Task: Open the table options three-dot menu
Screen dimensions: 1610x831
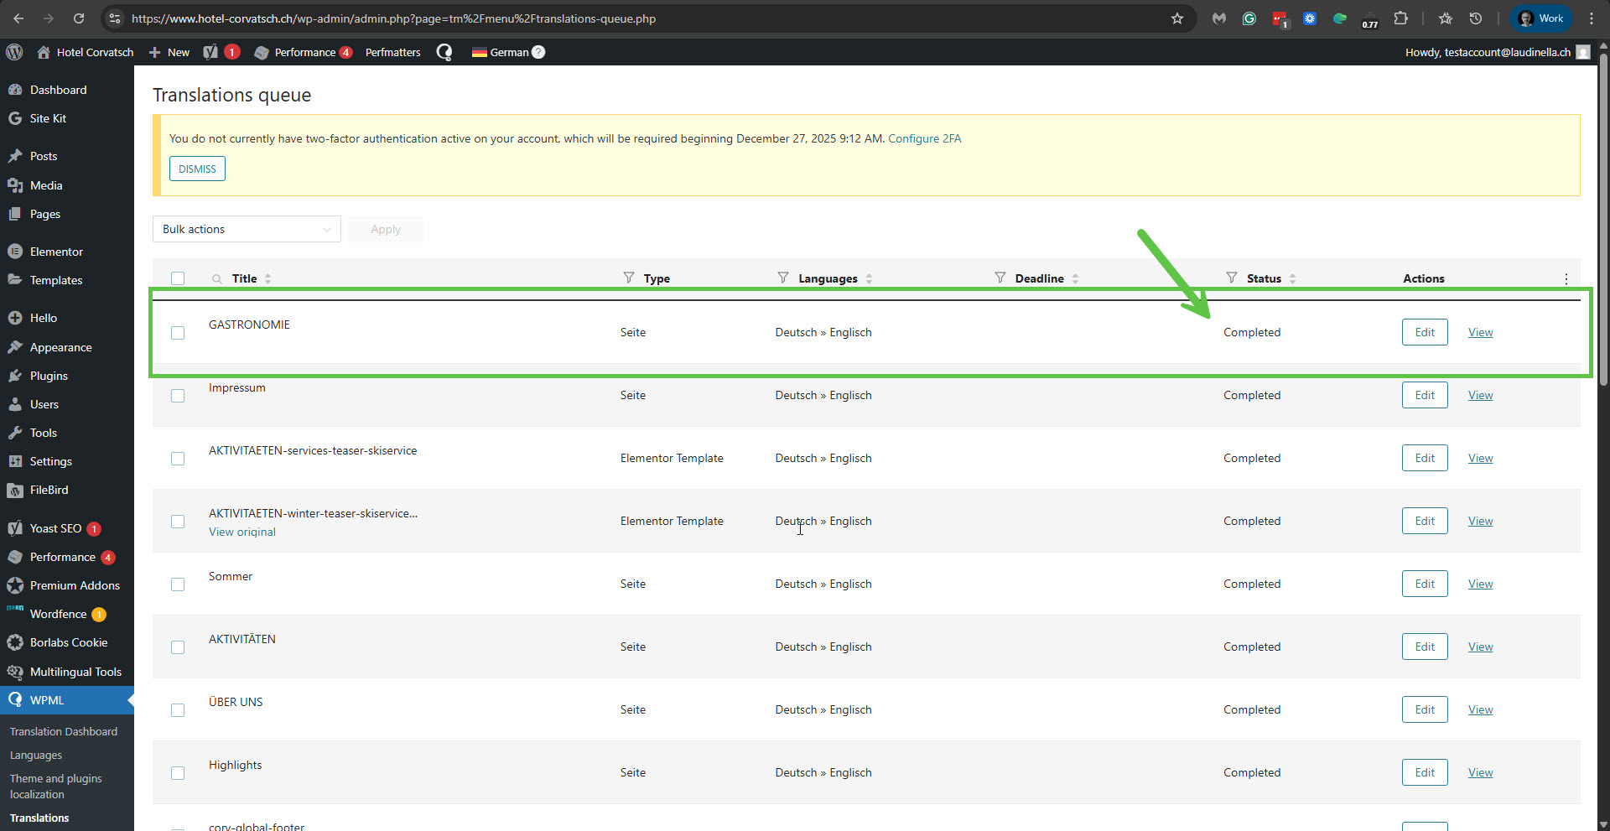Action: (1566, 278)
